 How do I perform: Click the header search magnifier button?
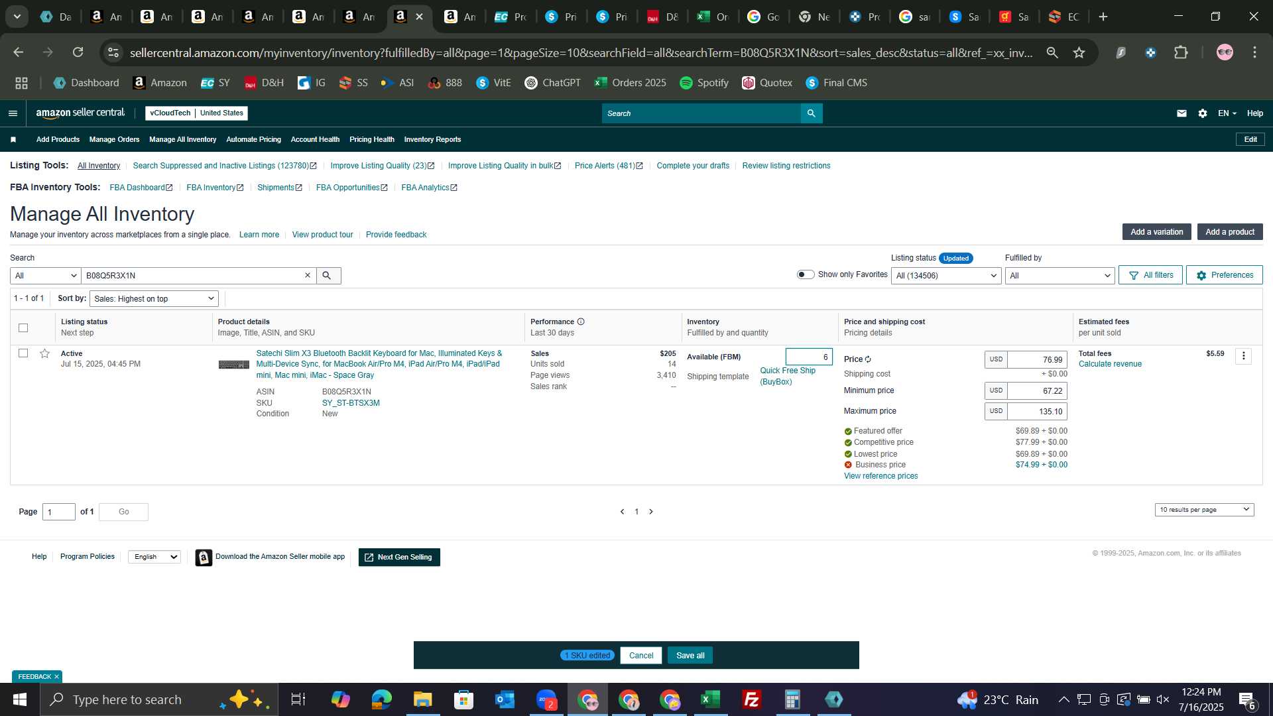(x=812, y=113)
